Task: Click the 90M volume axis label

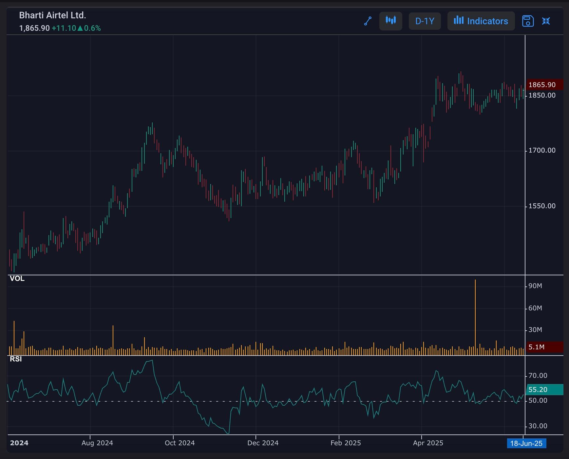Action: point(535,286)
